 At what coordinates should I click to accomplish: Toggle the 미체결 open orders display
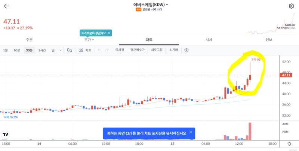(120, 50)
